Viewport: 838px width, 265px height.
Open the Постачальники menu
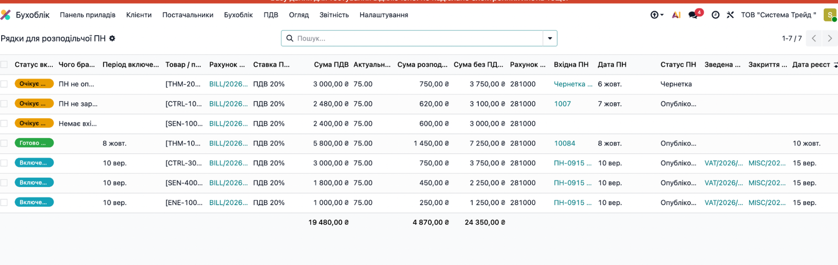(188, 15)
